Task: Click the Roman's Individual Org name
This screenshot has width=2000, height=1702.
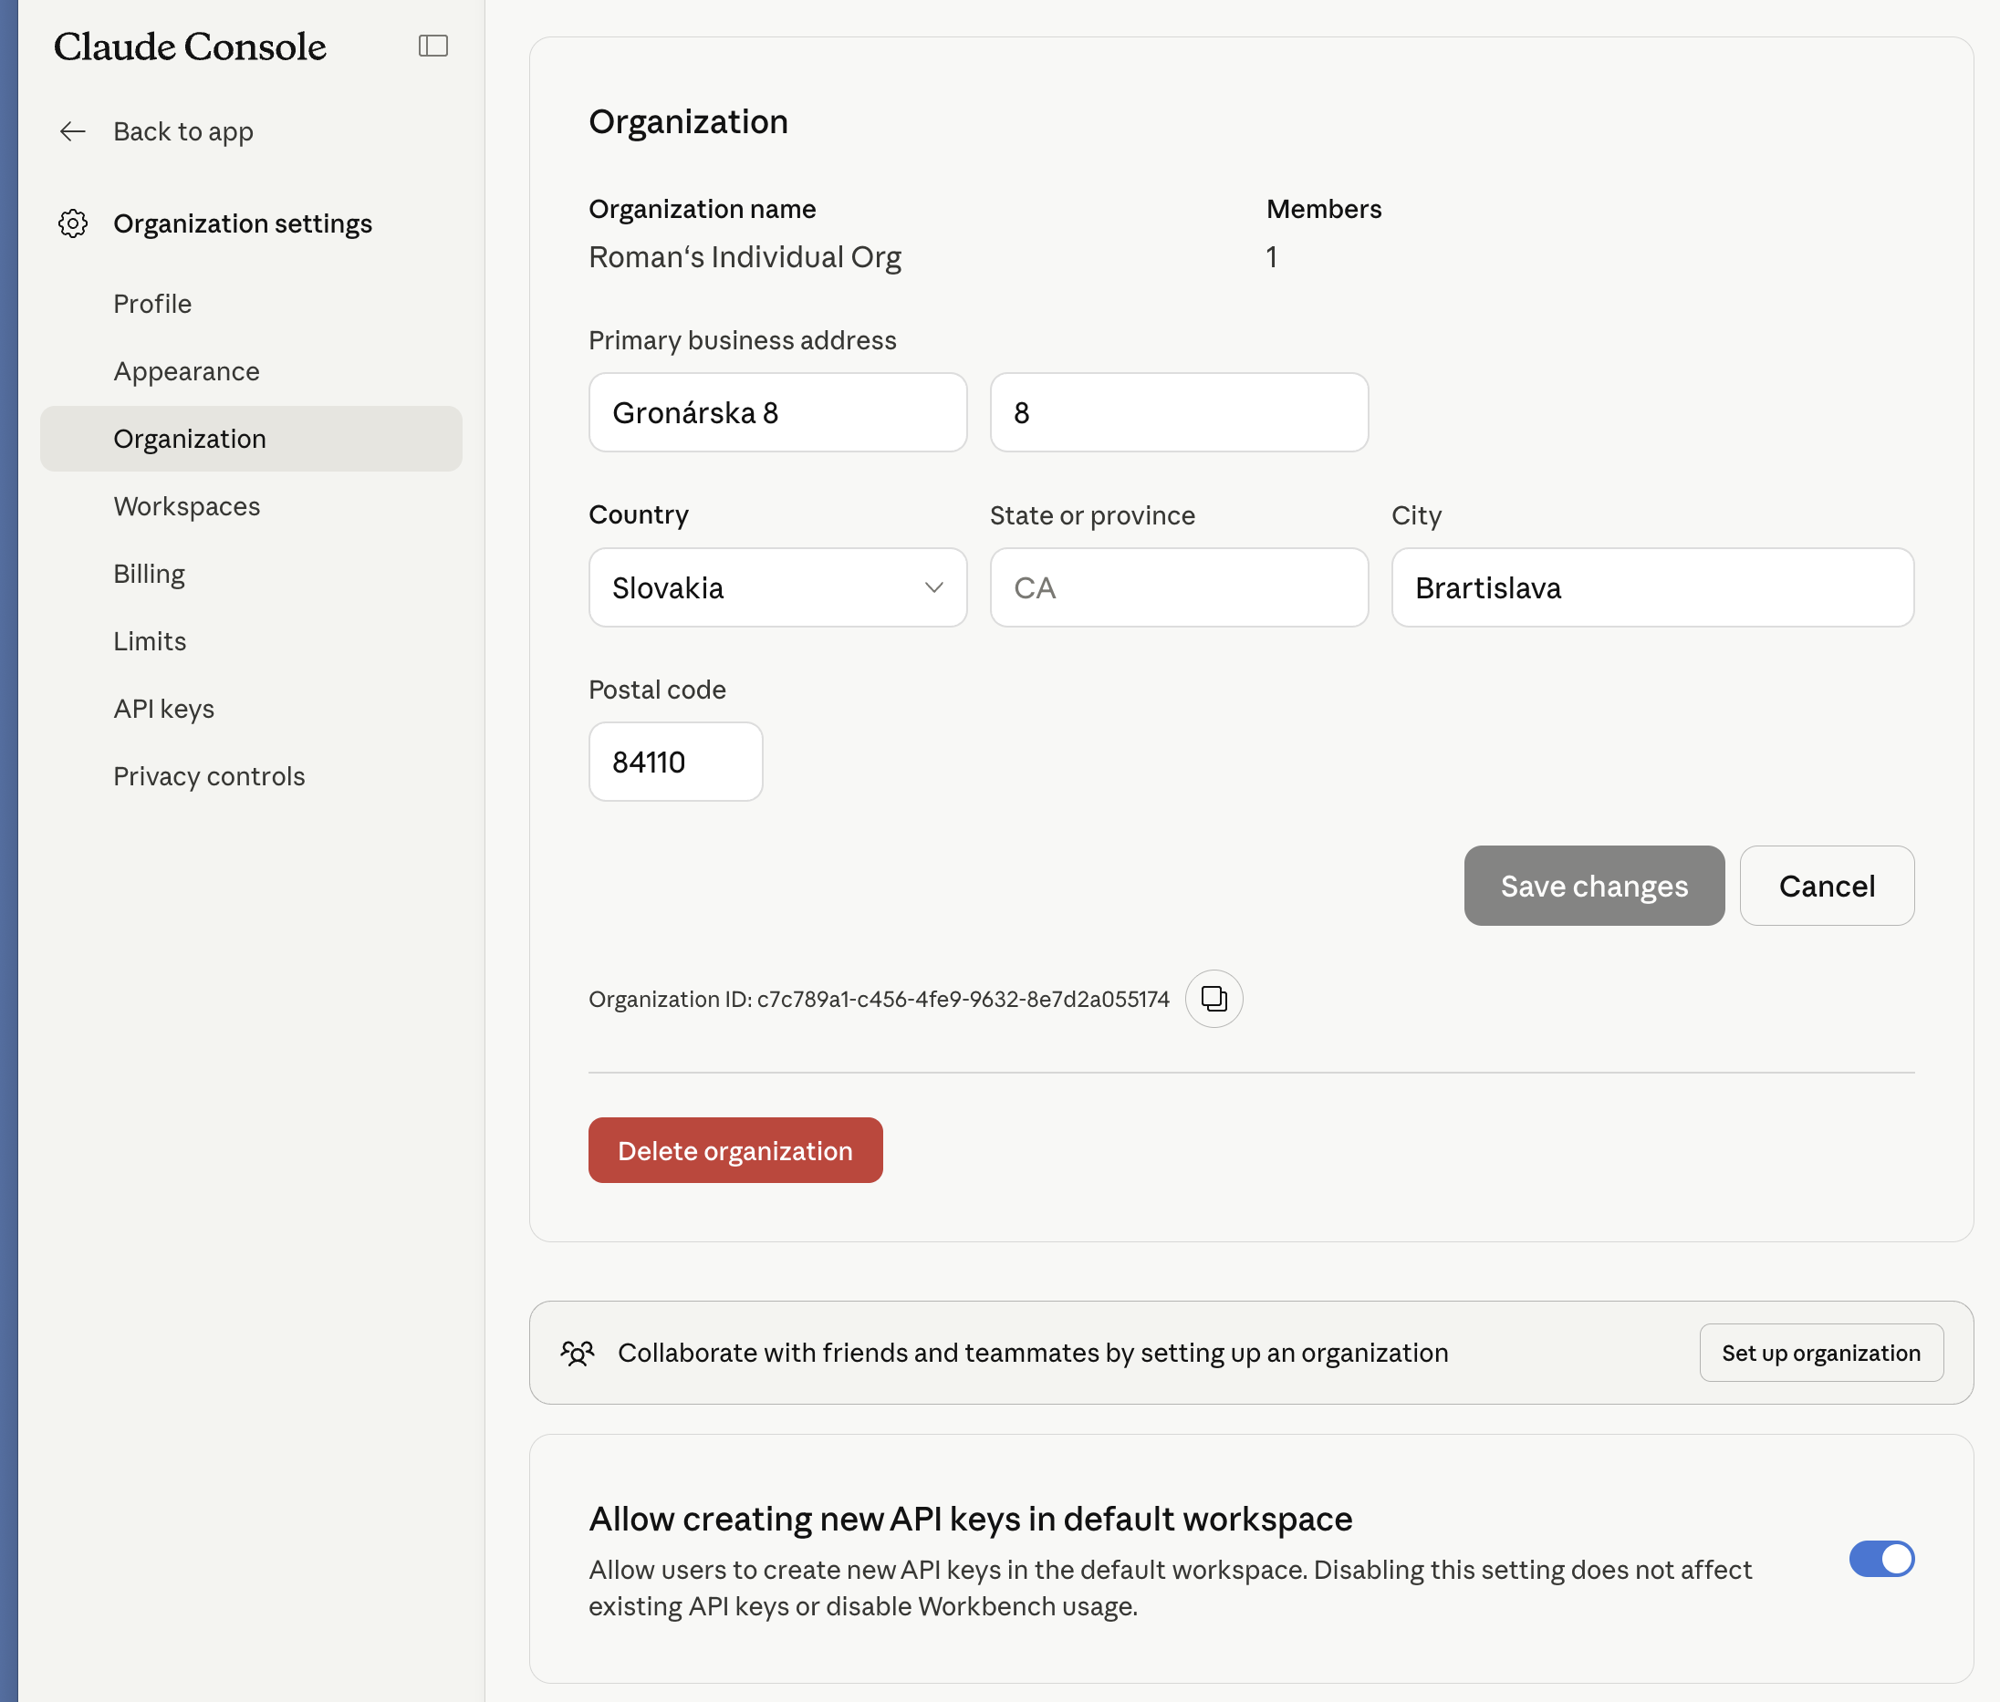Action: (x=745, y=257)
